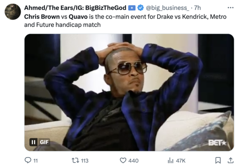Click the bold Quavo text
The height and width of the screenshot is (166, 239).
tap(78, 17)
